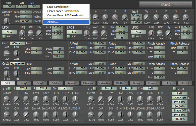Image resolution: width=196 pixels, height=126 pixels.
Task: Open the About menu item
Action: [66, 22]
